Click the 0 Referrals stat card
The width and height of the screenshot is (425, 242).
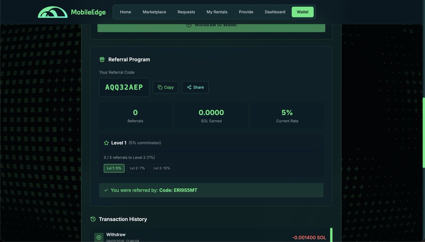click(x=135, y=116)
